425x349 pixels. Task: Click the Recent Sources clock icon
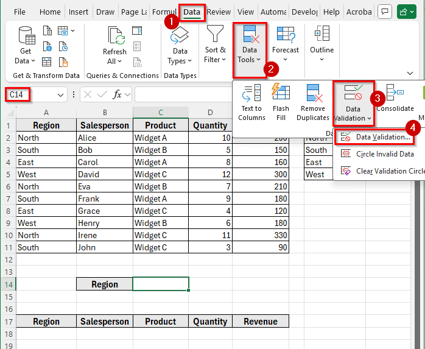[x=63, y=47]
